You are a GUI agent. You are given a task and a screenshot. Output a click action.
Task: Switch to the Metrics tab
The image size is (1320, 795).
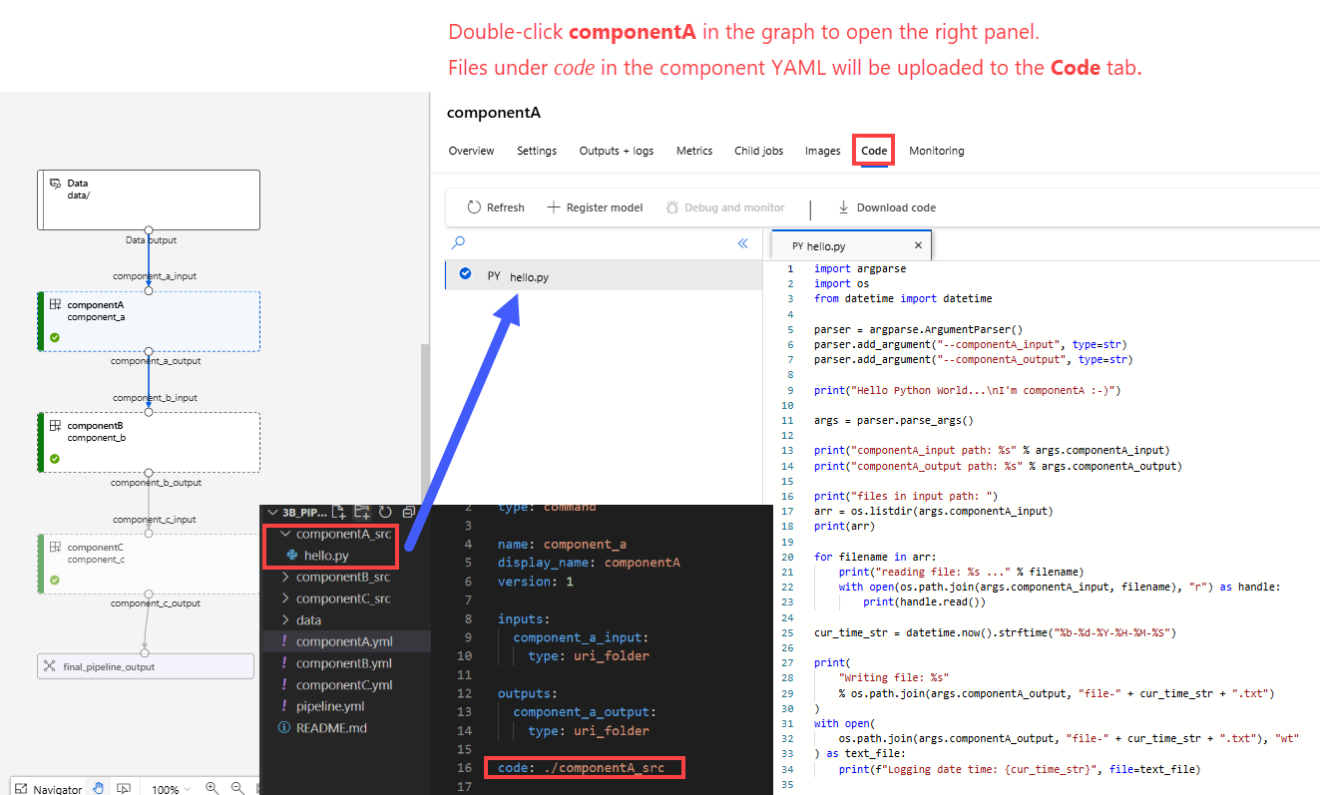[x=694, y=151]
